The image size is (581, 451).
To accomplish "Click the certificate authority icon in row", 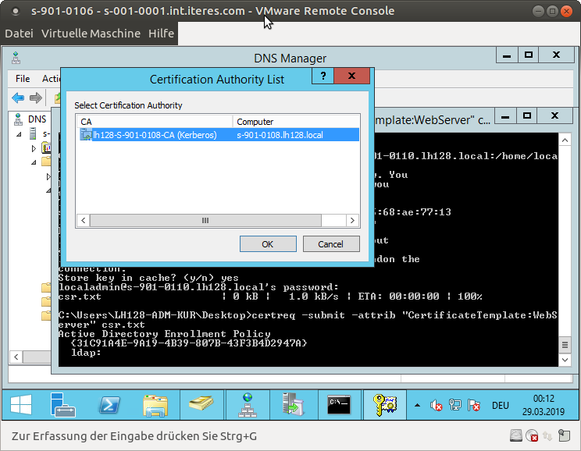I will pyautogui.click(x=86, y=135).
